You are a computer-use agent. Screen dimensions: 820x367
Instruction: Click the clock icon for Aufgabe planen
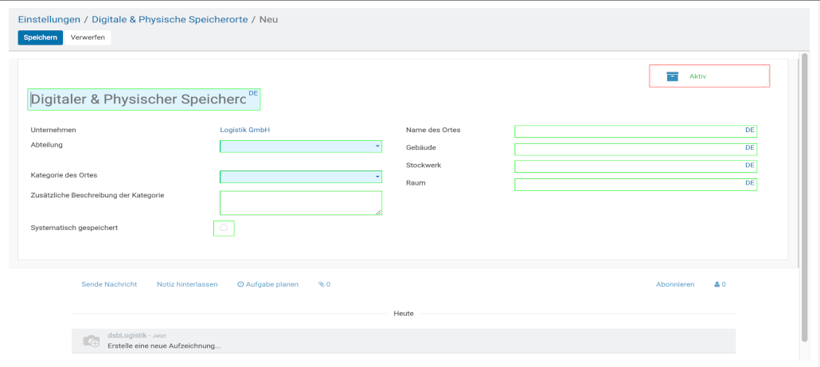[240, 284]
